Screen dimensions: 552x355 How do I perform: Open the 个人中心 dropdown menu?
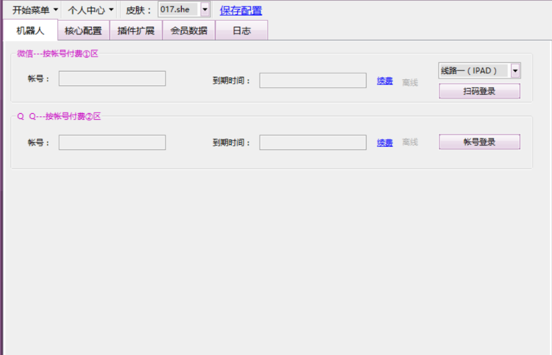pyautogui.click(x=90, y=10)
